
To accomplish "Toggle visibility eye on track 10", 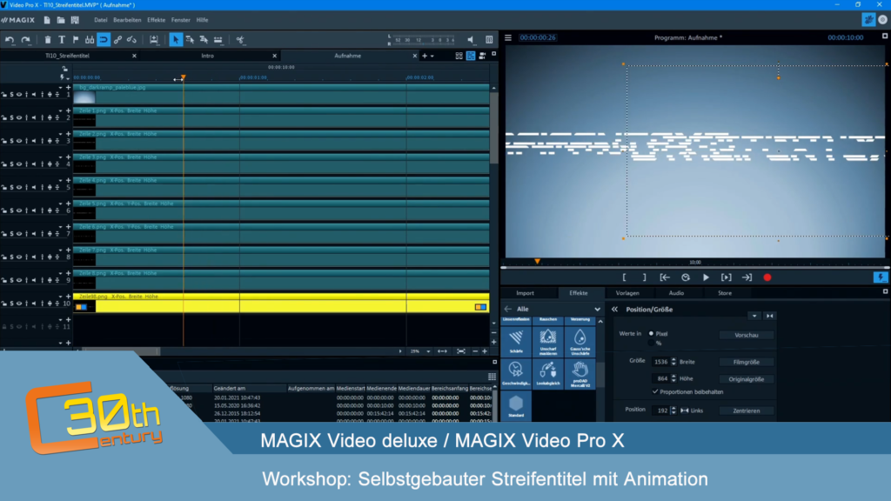I will click(x=19, y=304).
